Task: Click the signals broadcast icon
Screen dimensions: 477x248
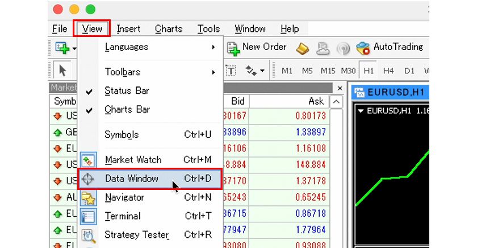Action: (x=342, y=48)
